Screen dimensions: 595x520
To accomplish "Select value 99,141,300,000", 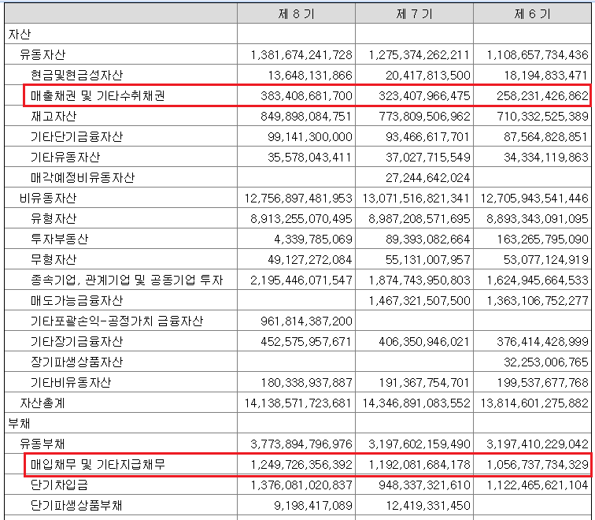I will [x=310, y=137].
